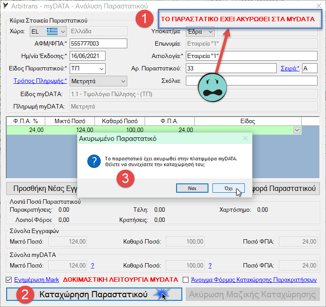The image size is (326, 307).
Task: Click Όχι to cancel the registration
Action: [x=228, y=188]
